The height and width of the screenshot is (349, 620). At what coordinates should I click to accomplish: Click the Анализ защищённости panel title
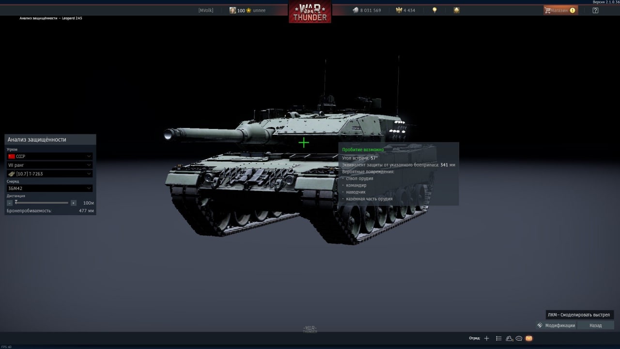point(37,140)
